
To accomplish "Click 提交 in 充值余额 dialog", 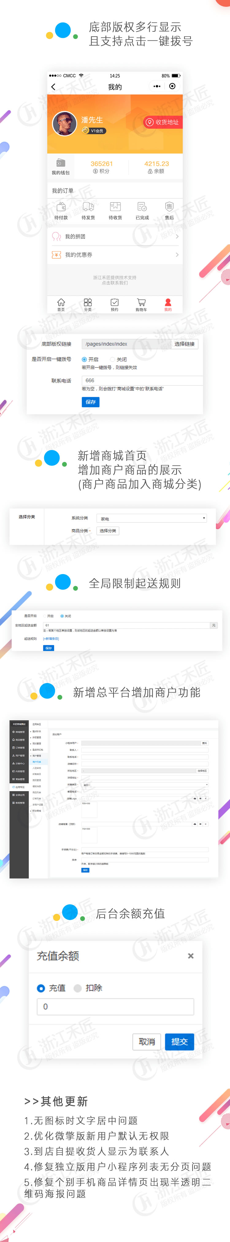I will click(x=180, y=1041).
